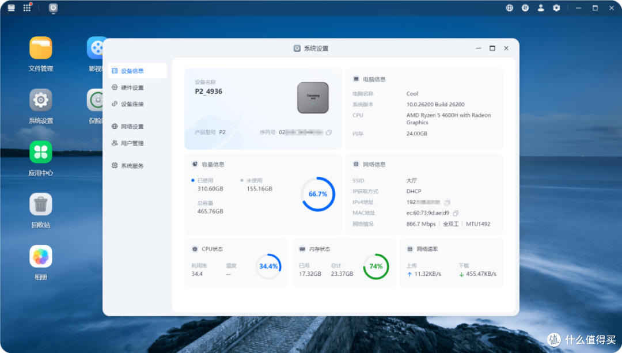Click the computer name value Cool
This screenshot has height=353, width=622.
[x=412, y=94]
